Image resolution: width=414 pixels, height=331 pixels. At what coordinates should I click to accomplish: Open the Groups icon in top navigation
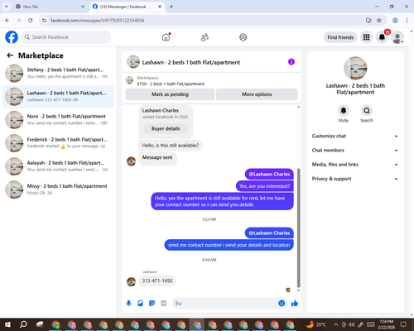pos(243,37)
